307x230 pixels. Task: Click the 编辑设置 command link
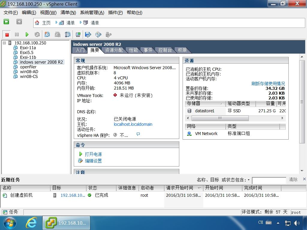pos(93,161)
